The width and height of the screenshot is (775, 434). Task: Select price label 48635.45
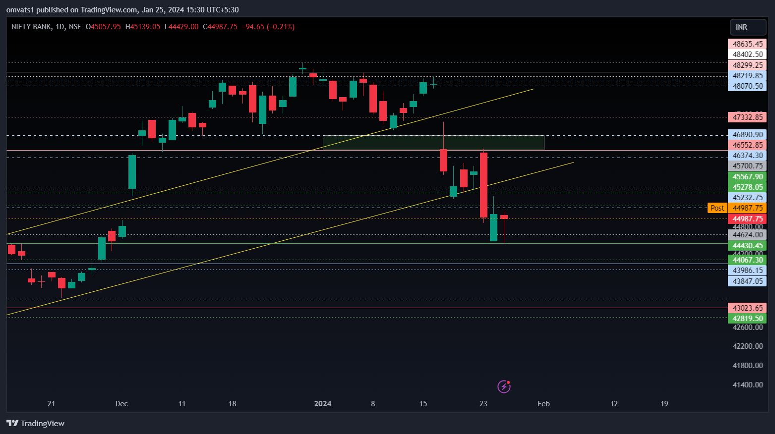(747, 44)
